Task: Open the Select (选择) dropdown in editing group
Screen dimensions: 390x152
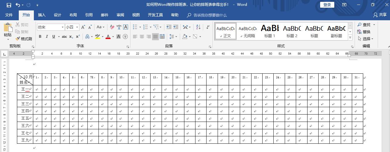Action: tap(365, 39)
